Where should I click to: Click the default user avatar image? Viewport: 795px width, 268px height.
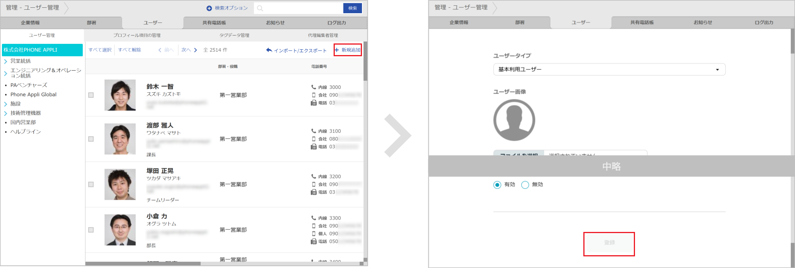(514, 120)
